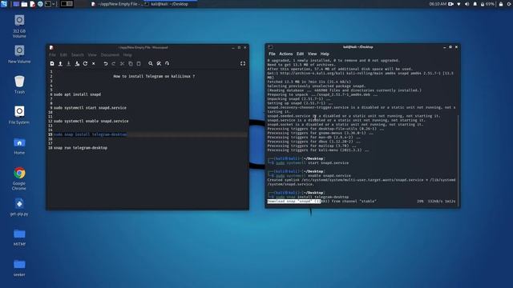The image size is (513, 288).
Task: Open Find using the magnifier icon
Action: 151,64
